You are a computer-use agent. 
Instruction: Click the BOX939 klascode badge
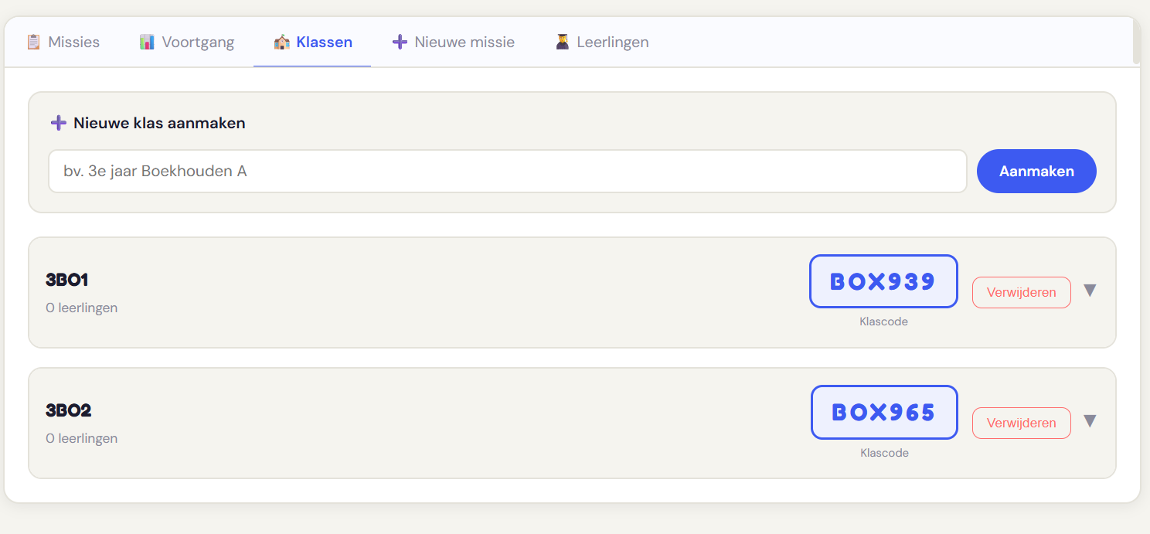pyautogui.click(x=883, y=281)
